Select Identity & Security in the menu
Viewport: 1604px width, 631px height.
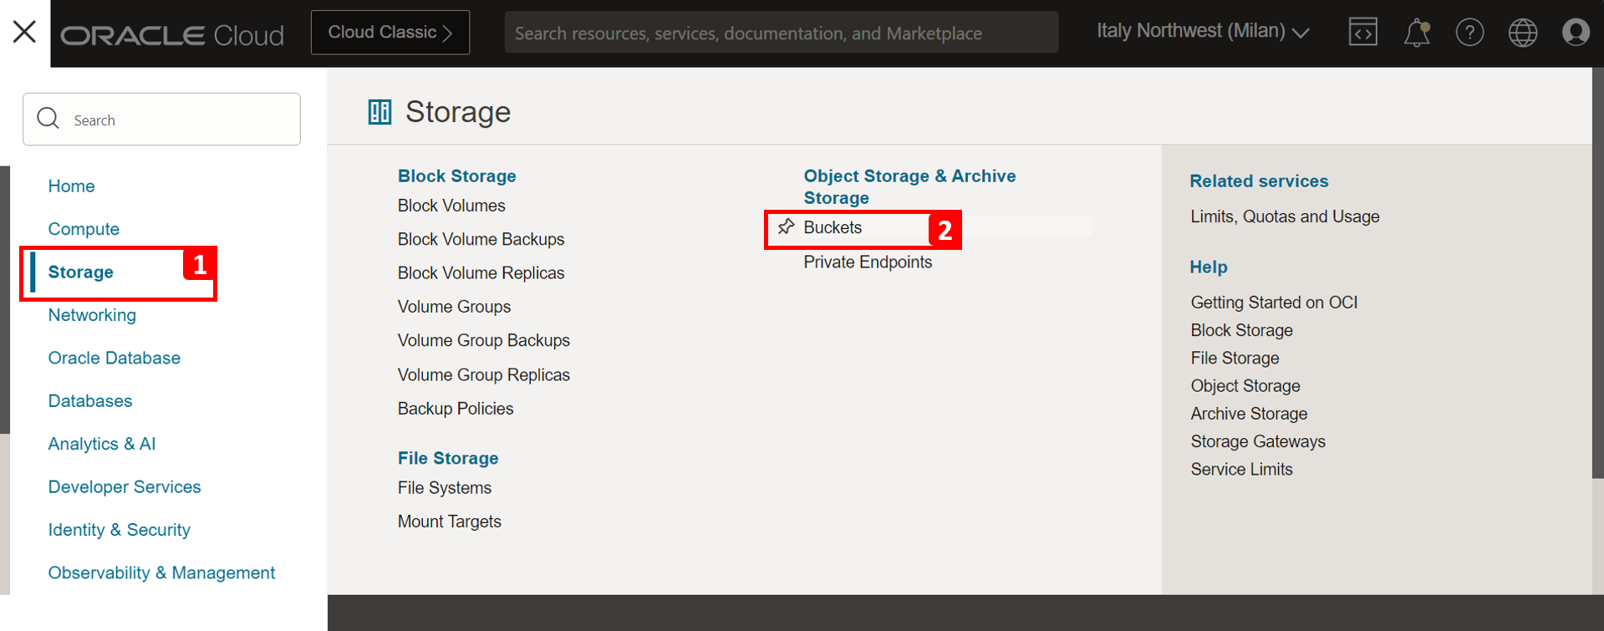click(120, 530)
